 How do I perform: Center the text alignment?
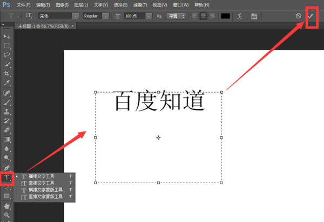[204, 16]
